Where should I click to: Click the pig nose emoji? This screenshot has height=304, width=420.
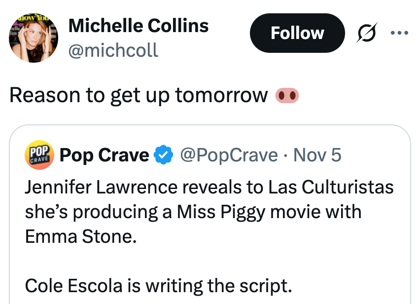pos(287,94)
